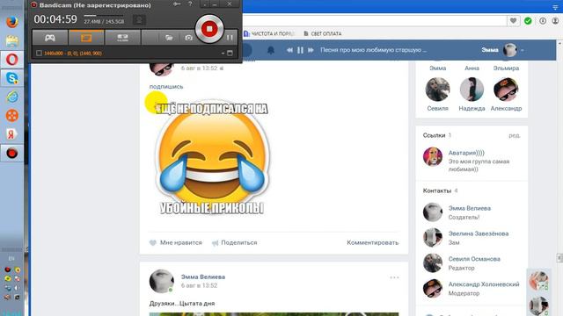Take a screenshot with Bandicam camera icon
Image resolution: width=563 pixels, height=316 pixels.
click(x=188, y=38)
